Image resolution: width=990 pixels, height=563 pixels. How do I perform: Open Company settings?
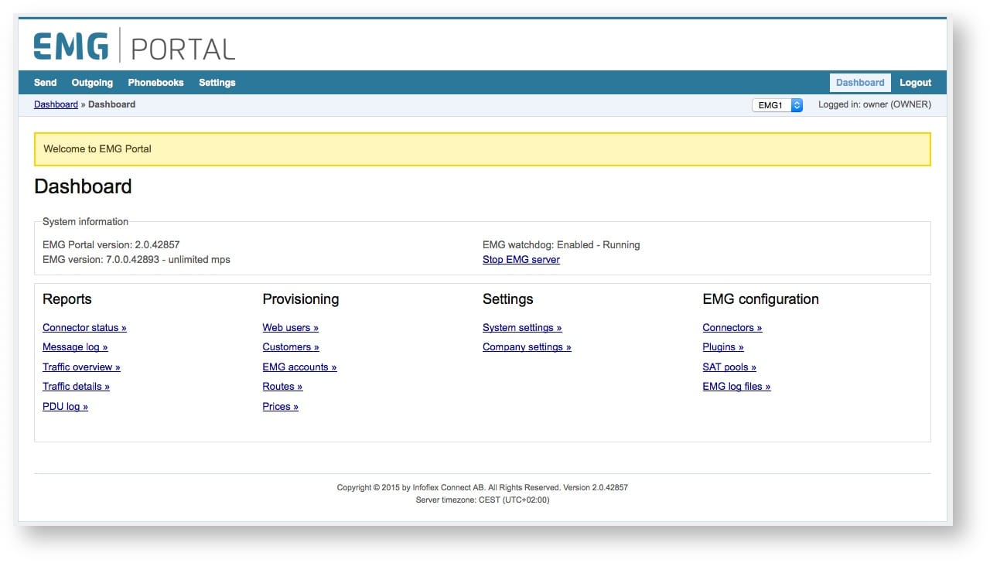point(527,346)
